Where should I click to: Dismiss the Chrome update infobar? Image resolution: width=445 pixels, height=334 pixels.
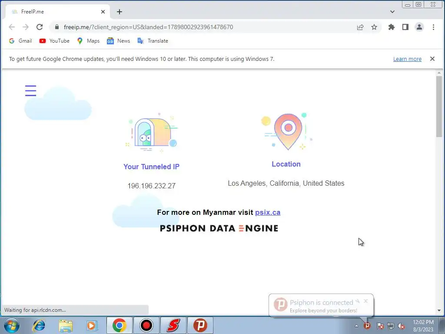[x=432, y=59]
